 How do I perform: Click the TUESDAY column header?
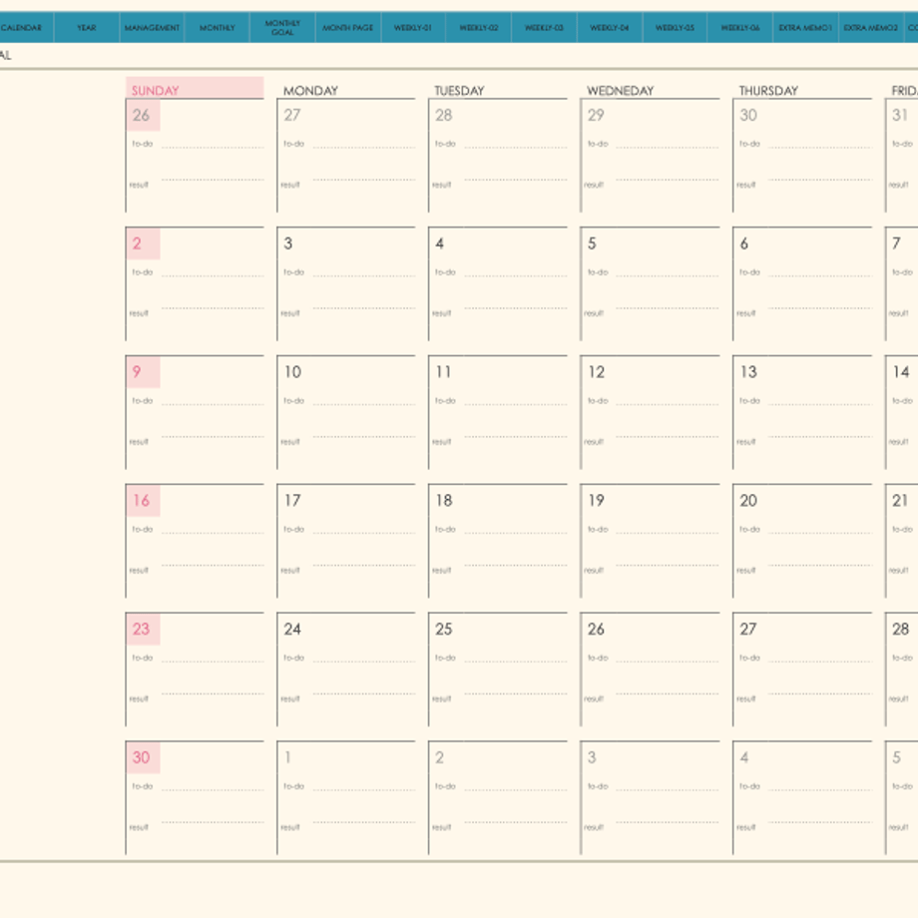pyautogui.click(x=460, y=91)
